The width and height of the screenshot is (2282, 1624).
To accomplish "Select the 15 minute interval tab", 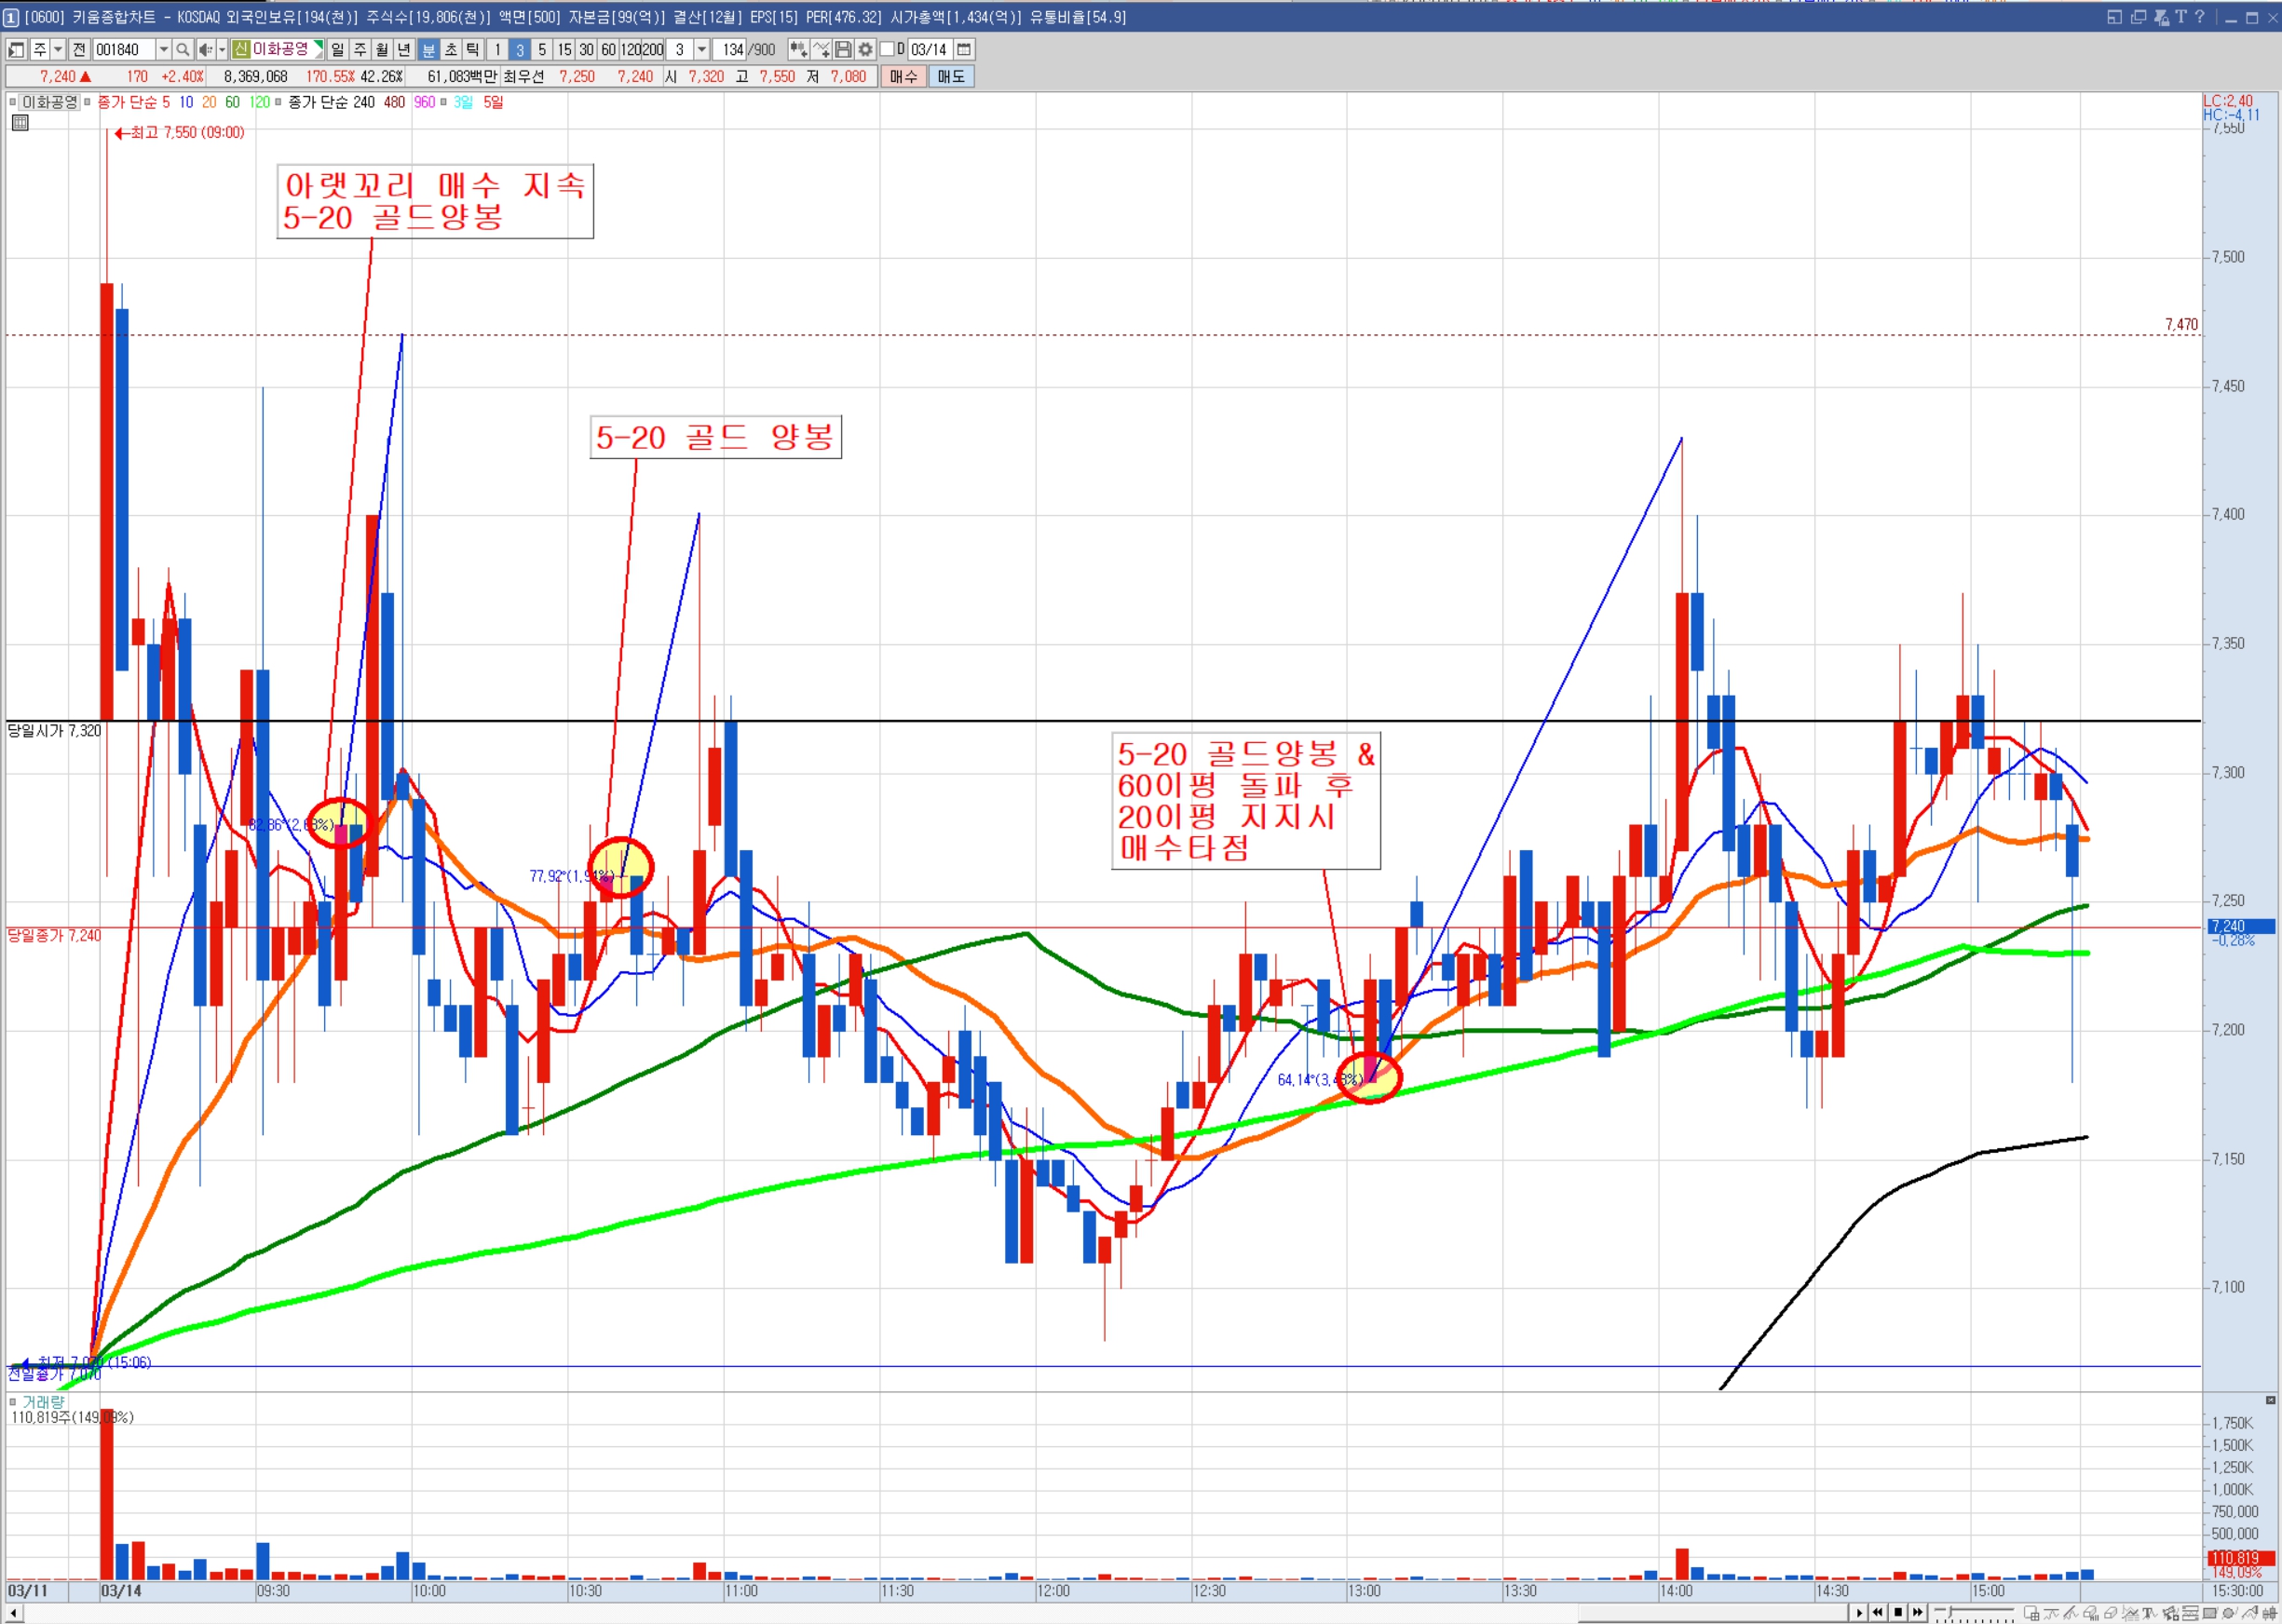I will [x=564, y=49].
